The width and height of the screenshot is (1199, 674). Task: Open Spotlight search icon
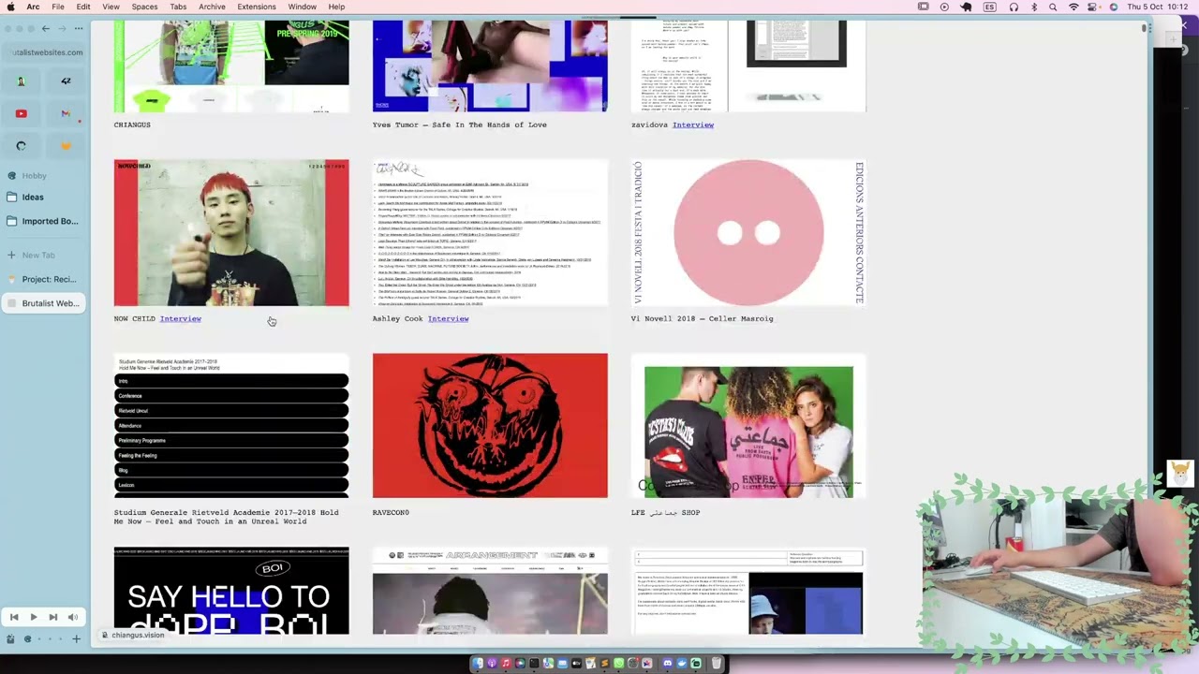point(1053,7)
